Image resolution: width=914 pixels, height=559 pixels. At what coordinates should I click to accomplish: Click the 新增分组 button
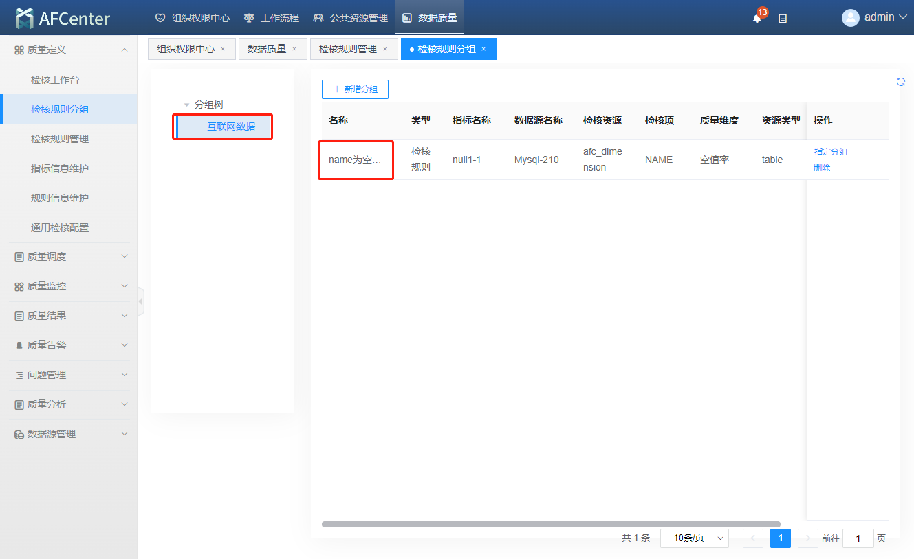pyautogui.click(x=355, y=89)
